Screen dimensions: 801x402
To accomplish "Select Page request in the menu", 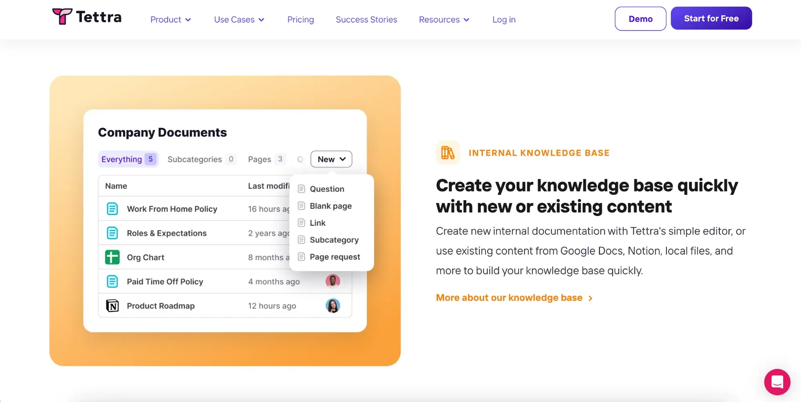I will pos(335,257).
